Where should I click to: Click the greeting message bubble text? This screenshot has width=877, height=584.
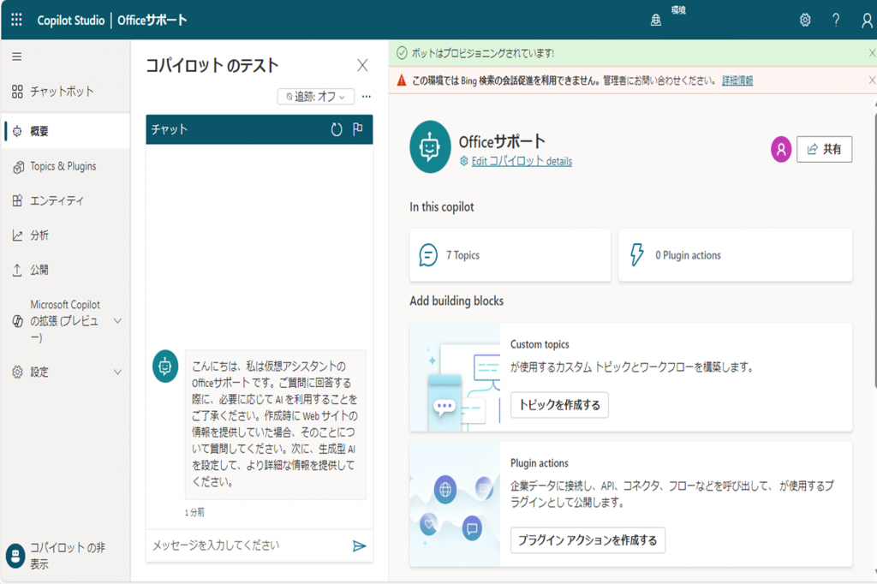275,424
